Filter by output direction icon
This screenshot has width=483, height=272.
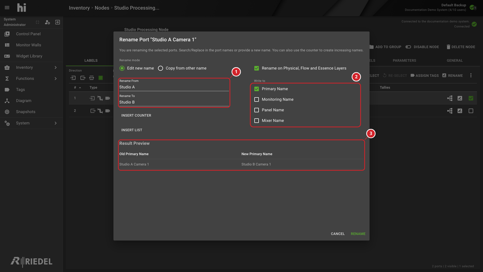(x=83, y=78)
